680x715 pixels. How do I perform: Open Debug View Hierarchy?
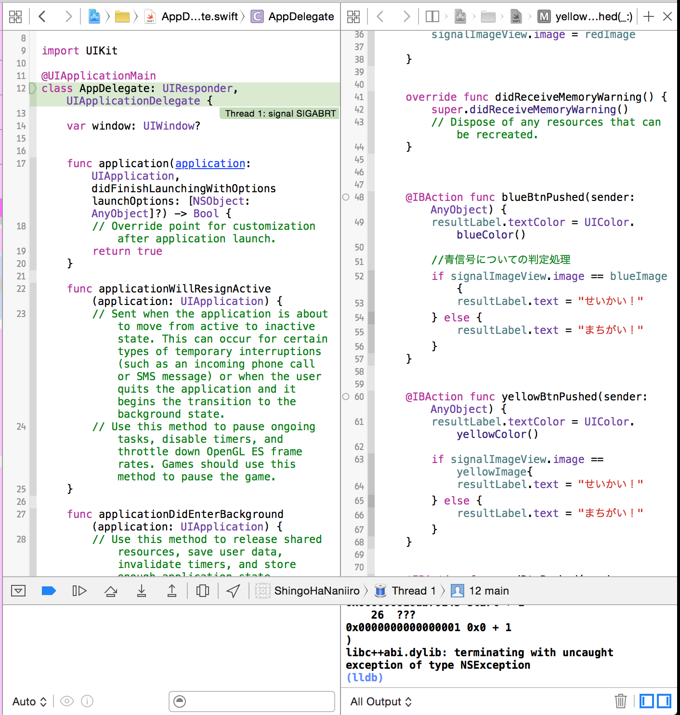coord(203,591)
